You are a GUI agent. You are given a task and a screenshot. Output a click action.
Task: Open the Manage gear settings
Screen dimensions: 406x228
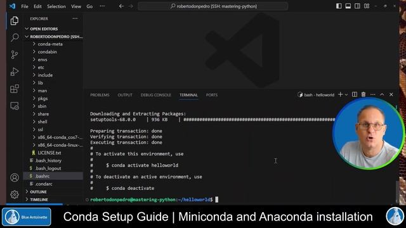click(15, 194)
